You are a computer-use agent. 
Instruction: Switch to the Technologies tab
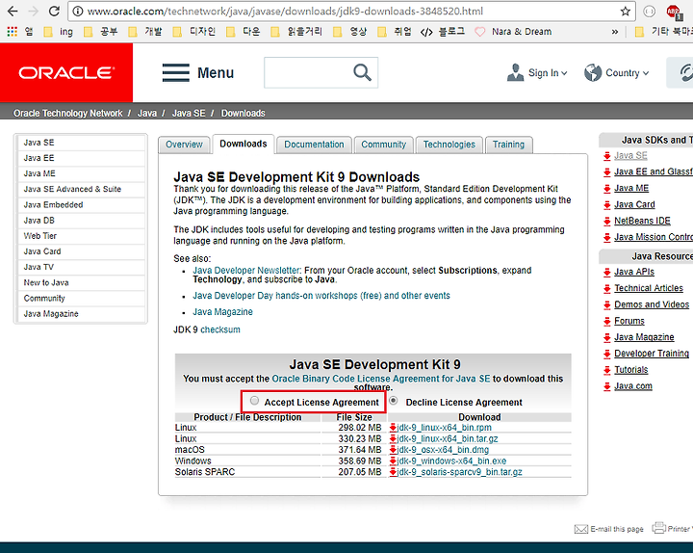449,145
